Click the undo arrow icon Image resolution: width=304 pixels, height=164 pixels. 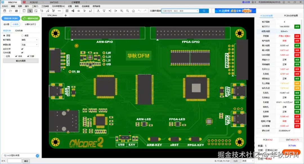(x=139, y=11)
